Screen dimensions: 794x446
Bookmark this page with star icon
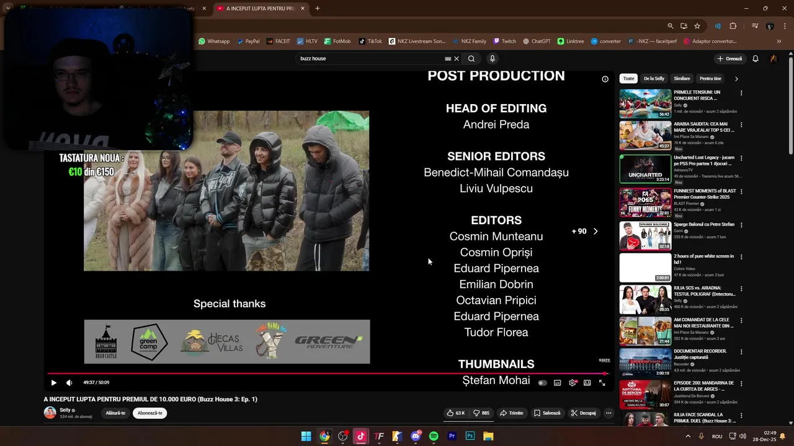(x=697, y=26)
